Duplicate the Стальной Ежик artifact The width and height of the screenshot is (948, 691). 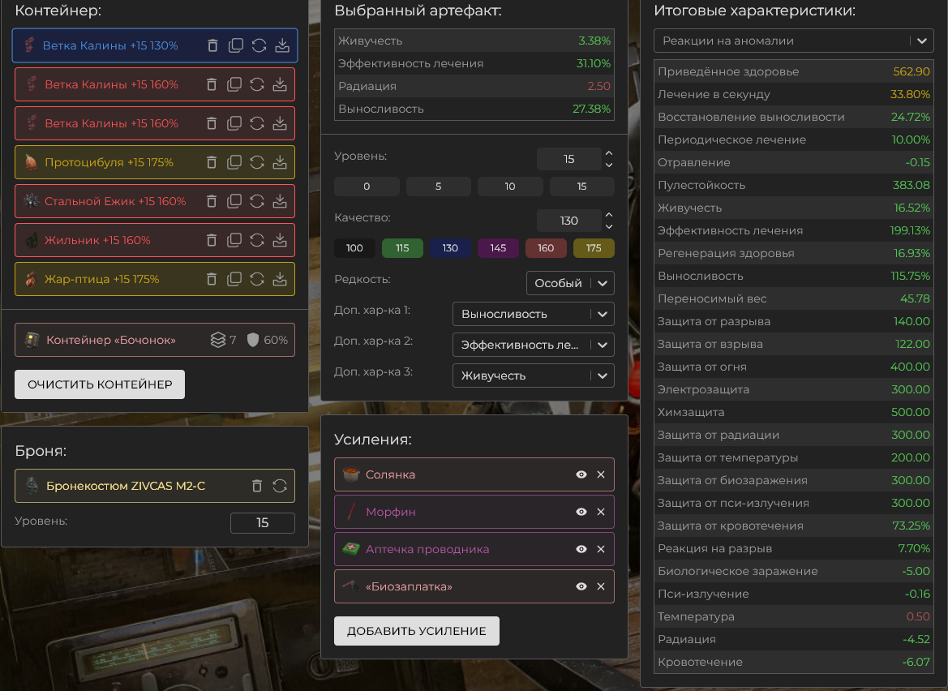(x=234, y=201)
